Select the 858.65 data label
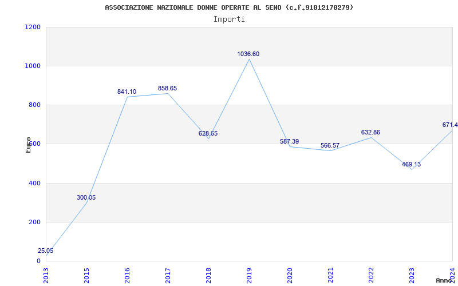Viewport: 458px width, 286px height. (x=167, y=88)
